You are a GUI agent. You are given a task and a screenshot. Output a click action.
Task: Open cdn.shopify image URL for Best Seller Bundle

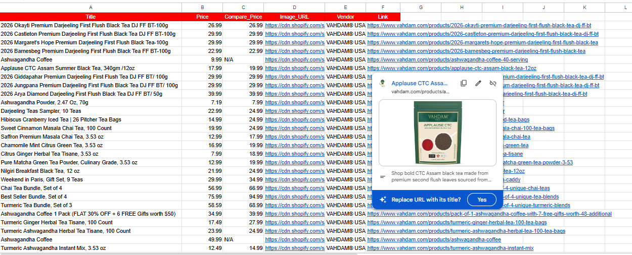point(295,197)
